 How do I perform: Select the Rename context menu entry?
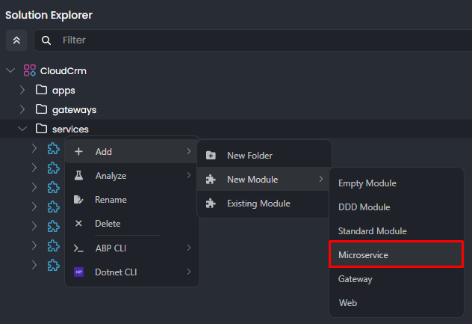[111, 200]
